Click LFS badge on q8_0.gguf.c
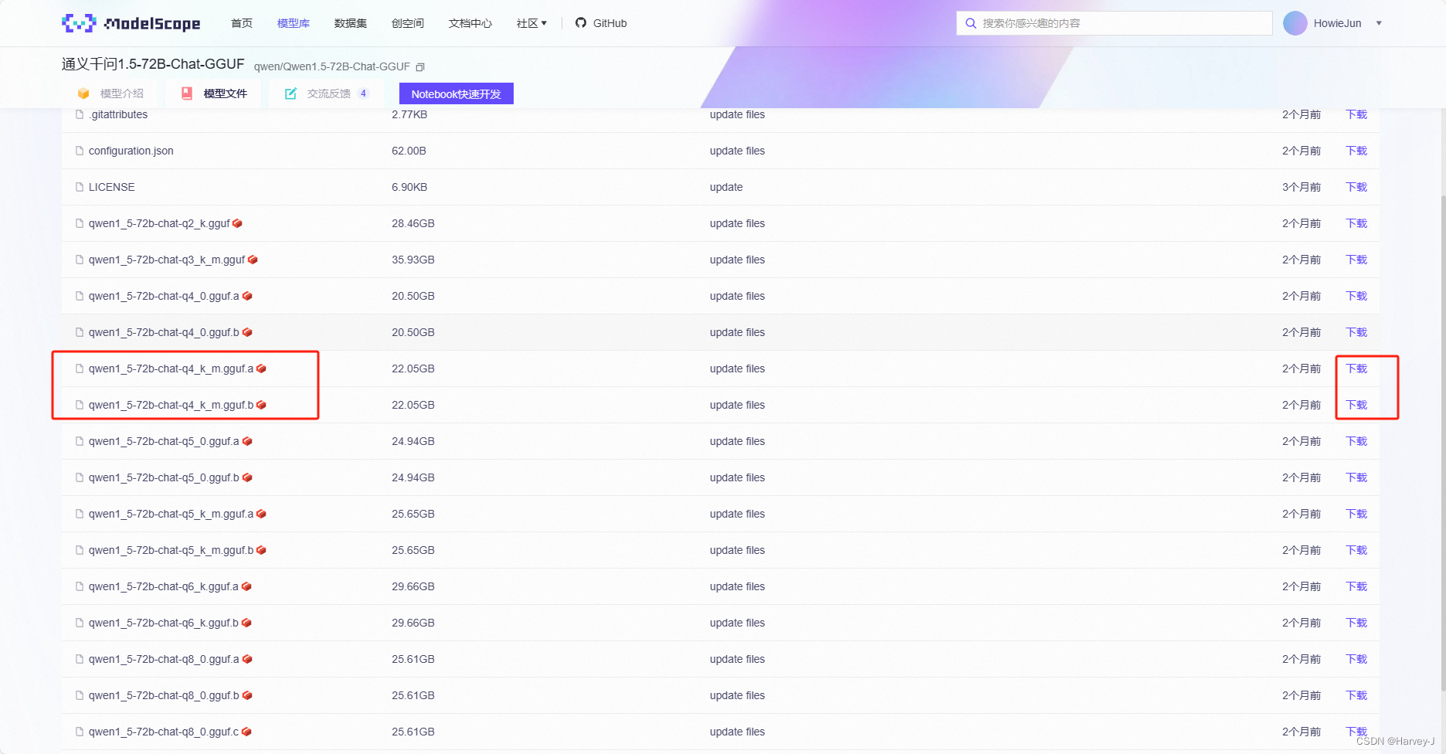The height and width of the screenshot is (754, 1446). pos(246,732)
